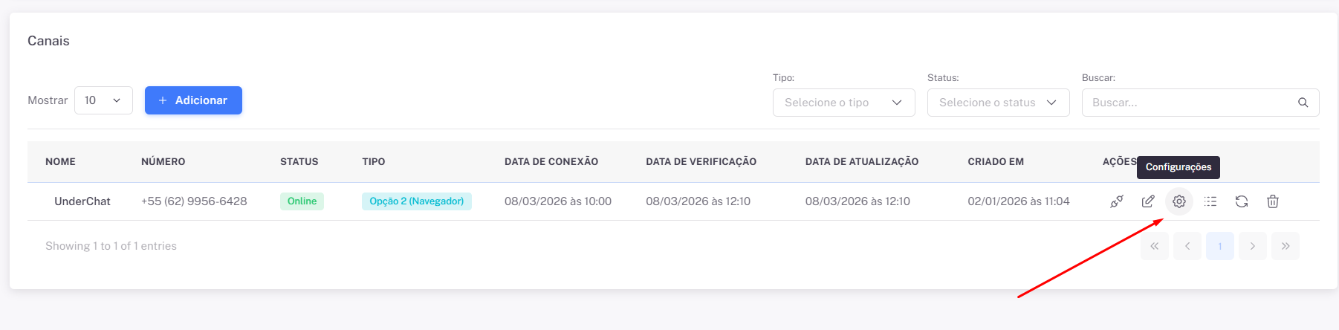Click into the Buscar search field
The height and width of the screenshot is (330, 1339).
(1189, 103)
